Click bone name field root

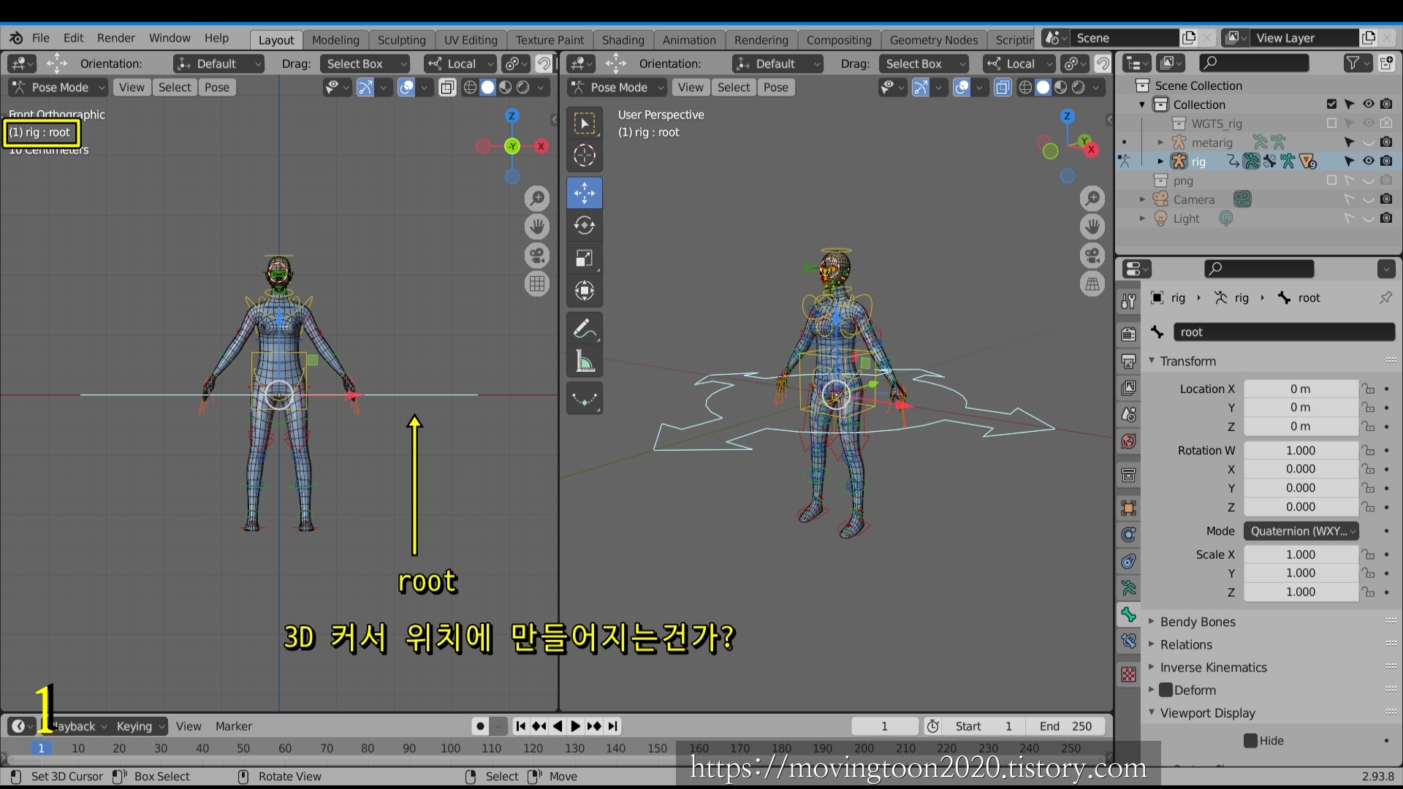point(1284,332)
